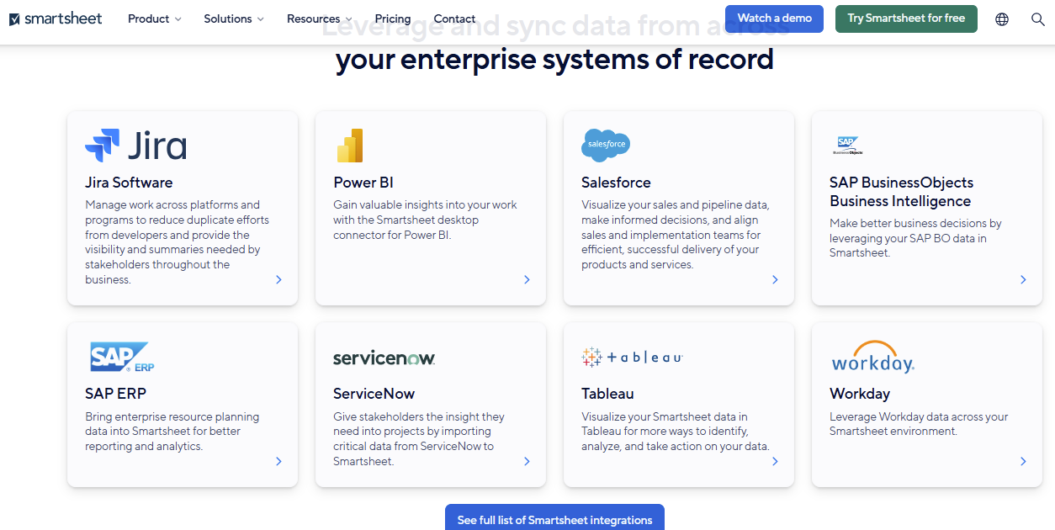Image resolution: width=1055 pixels, height=530 pixels.
Task: Click 'Manage work across platforms' description
Action: point(178,242)
